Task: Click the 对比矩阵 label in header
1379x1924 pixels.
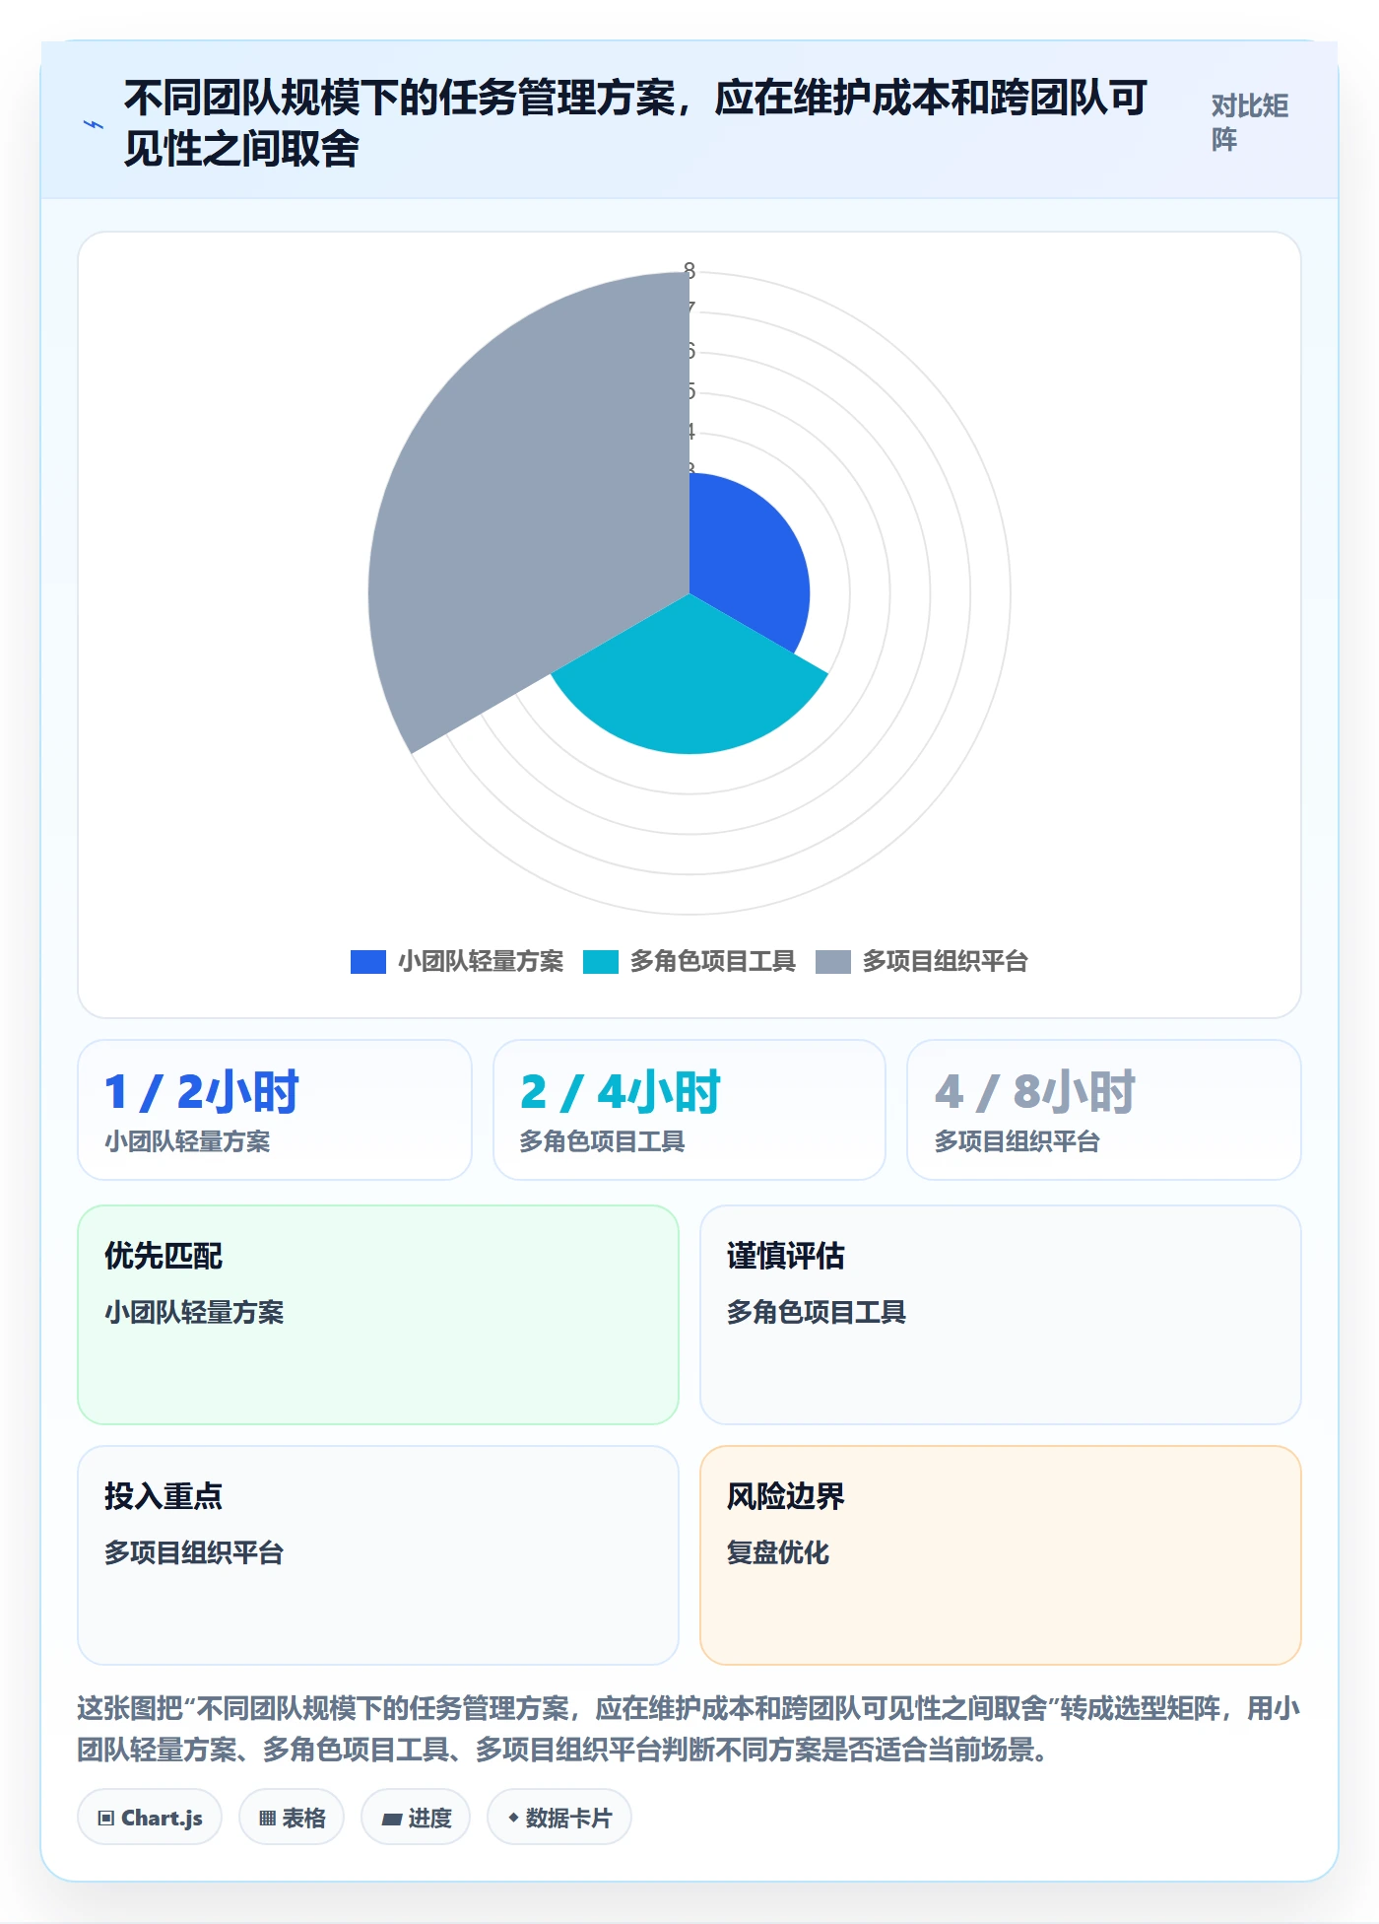Action: pos(1250,123)
